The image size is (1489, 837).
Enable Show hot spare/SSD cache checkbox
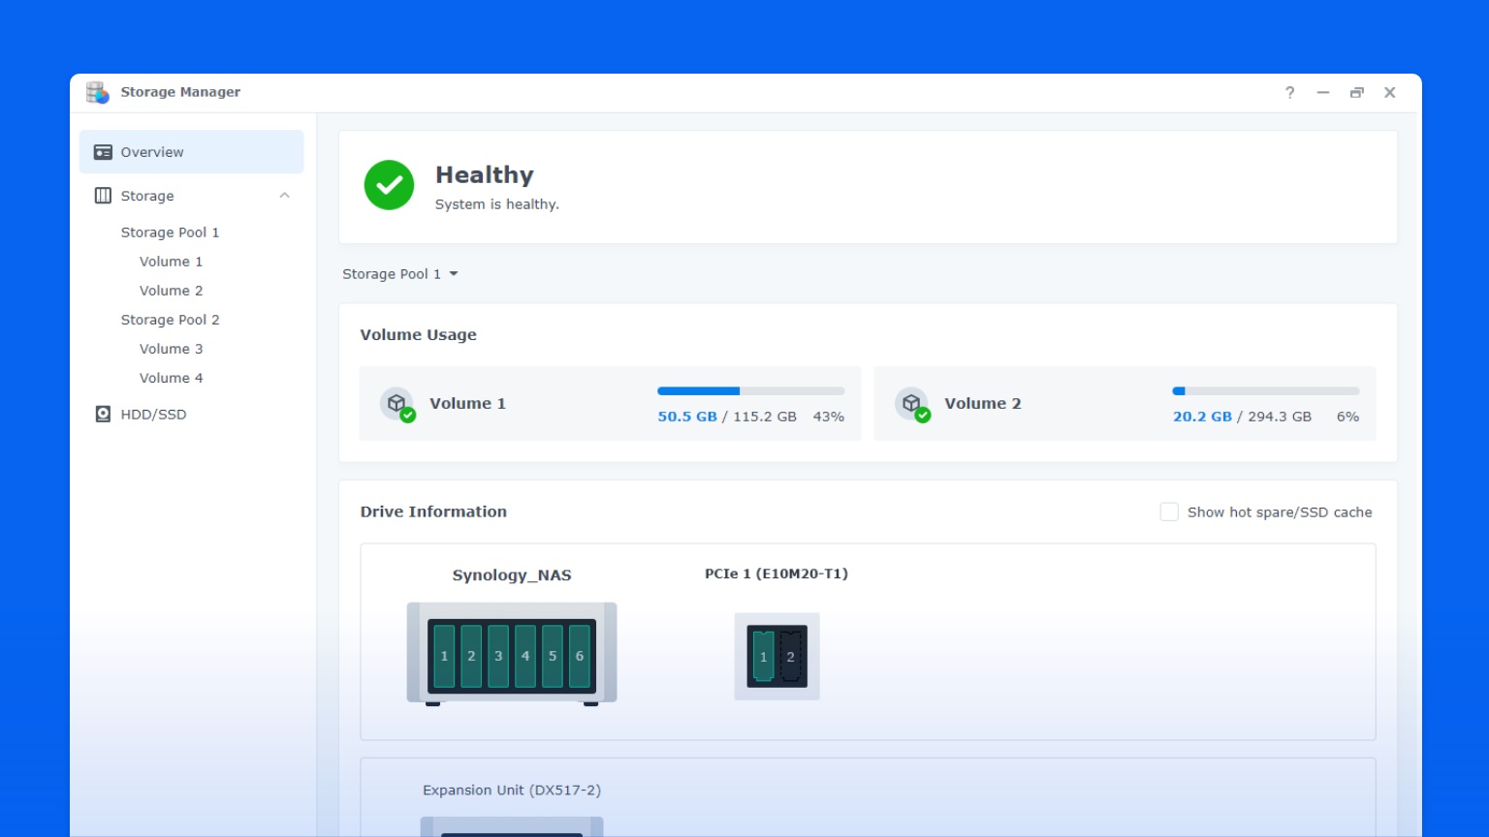(1169, 511)
